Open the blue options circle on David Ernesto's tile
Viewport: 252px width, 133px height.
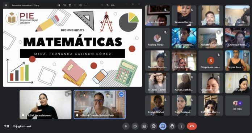[121, 94]
